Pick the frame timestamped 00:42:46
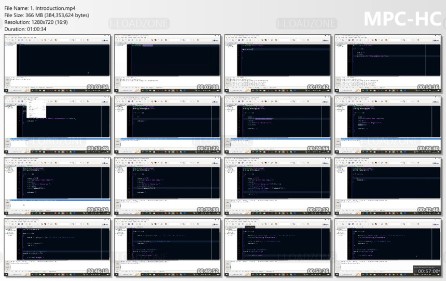This screenshot has width=446, height=281. point(388,186)
